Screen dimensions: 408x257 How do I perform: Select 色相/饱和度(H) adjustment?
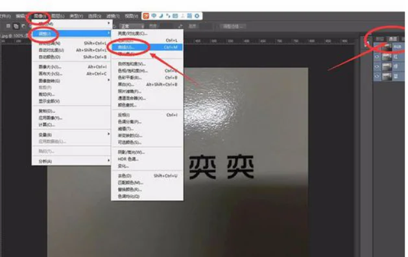click(x=147, y=71)
